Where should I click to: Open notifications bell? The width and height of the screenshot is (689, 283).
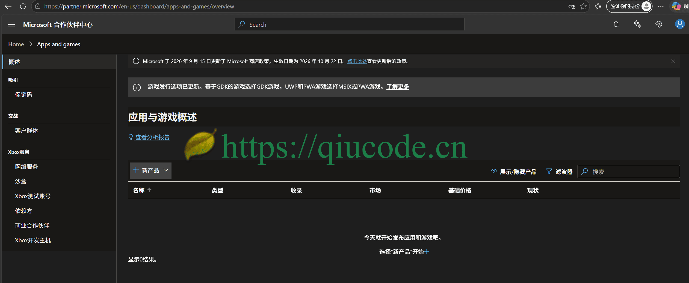[x=616, y=25]
